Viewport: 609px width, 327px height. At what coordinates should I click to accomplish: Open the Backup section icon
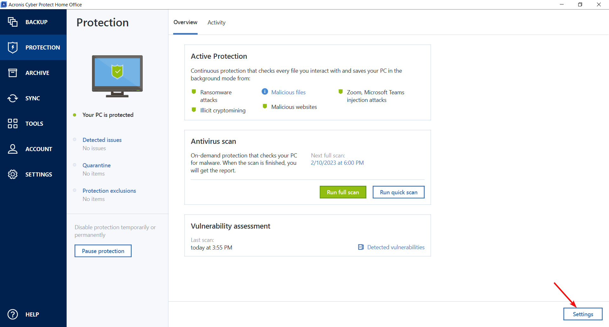(13, 22)
